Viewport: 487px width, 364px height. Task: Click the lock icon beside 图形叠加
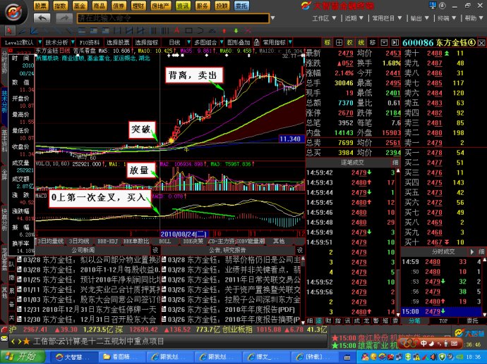pos(256,42)
